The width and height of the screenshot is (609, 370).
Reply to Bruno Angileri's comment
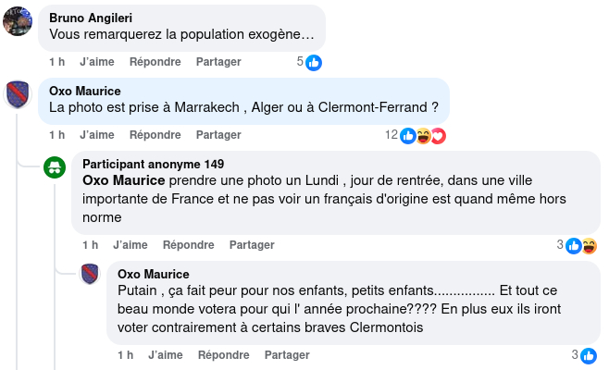tap(155, 62)
